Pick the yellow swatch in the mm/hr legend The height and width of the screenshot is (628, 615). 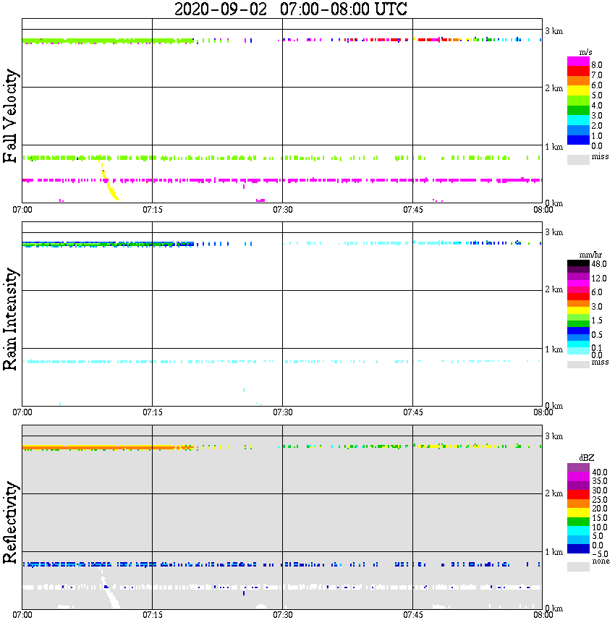(x=578, y=310)
